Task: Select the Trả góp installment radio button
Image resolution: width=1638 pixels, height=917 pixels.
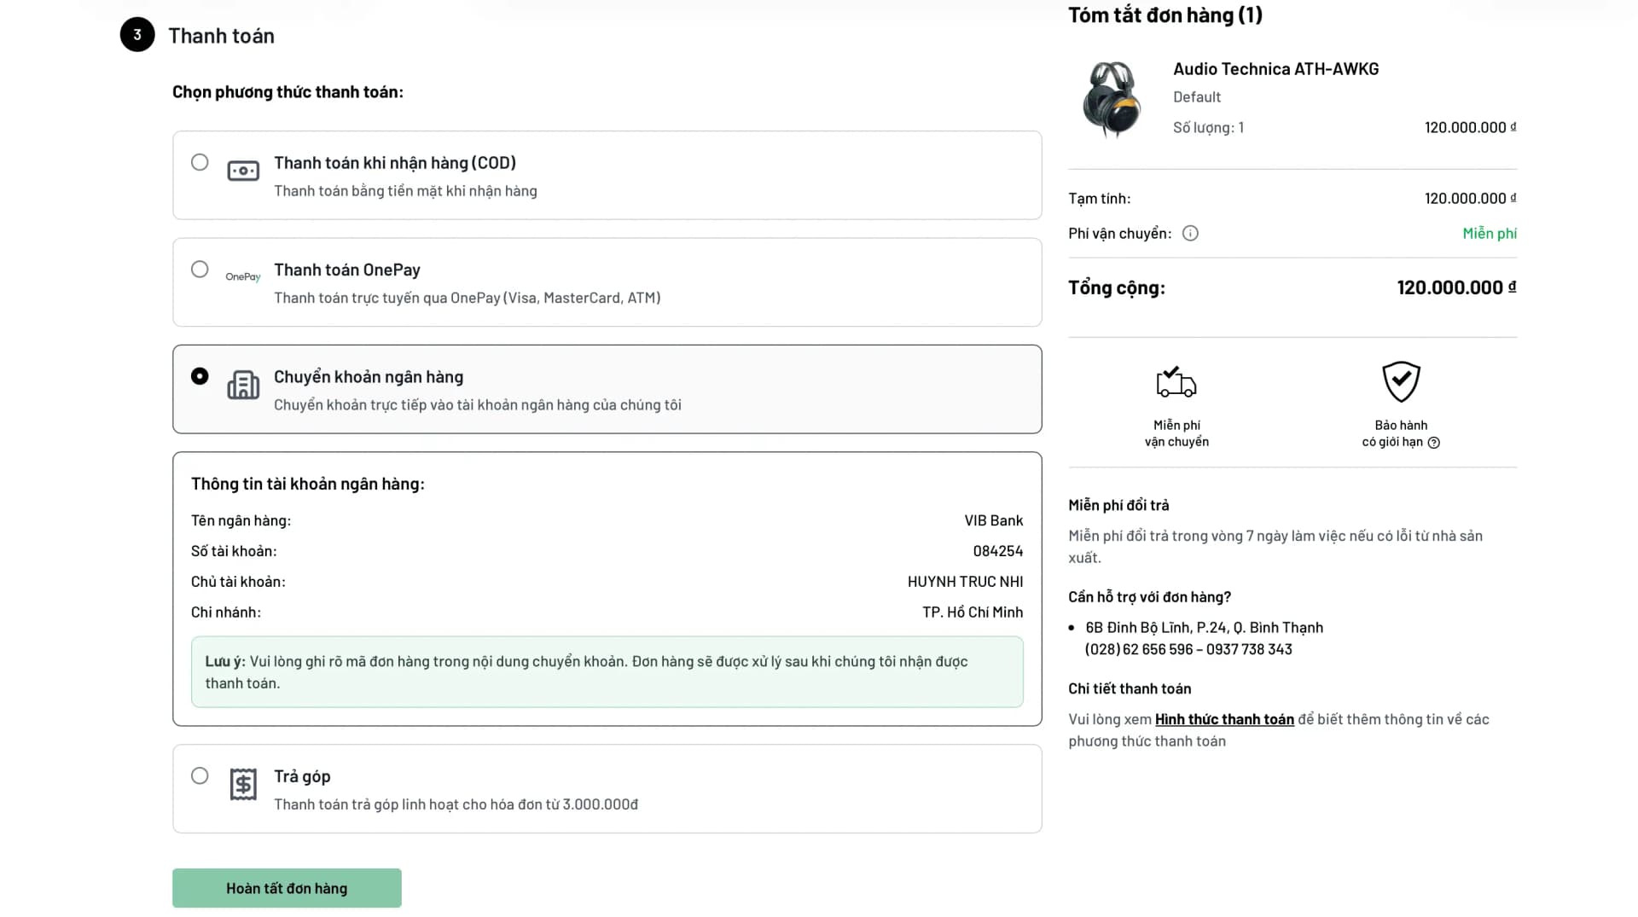Action: 200,775
